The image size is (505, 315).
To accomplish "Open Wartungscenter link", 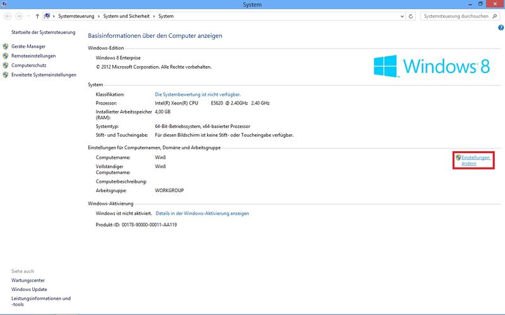I will coord(28,280).
